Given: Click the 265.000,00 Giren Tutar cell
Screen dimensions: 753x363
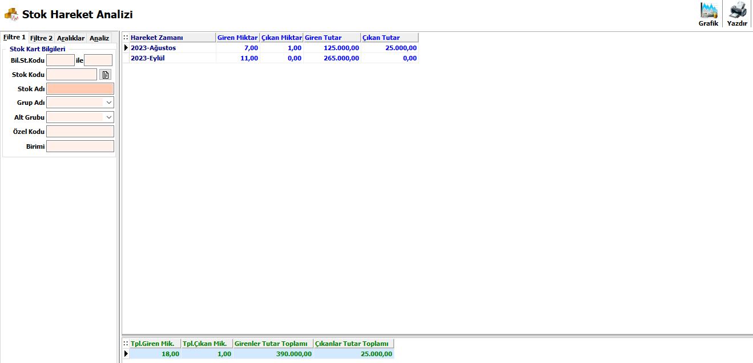Looking at the screenshot, I should coord(332,58).
